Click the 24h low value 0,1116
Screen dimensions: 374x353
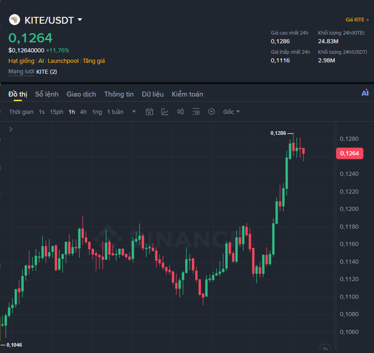280,61
